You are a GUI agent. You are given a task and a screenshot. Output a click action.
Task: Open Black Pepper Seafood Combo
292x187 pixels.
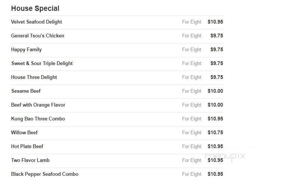click(x=45, y=174)
